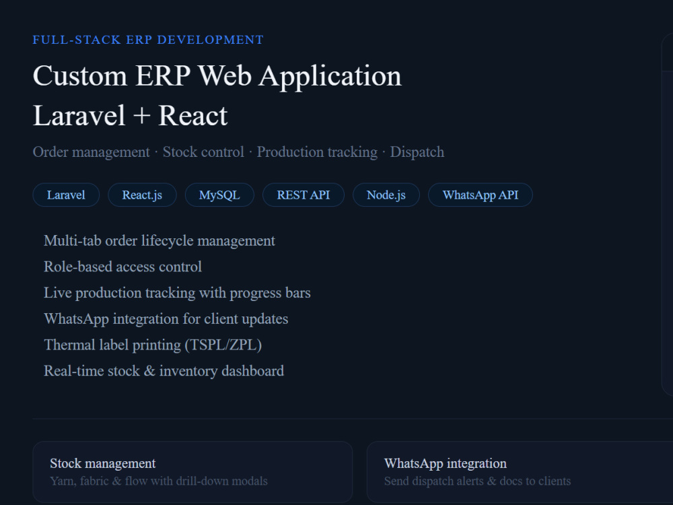673x505 pixels.
Task: Click the 'Full-Stack ERP Development' label
Action: [x=148, y=40]
